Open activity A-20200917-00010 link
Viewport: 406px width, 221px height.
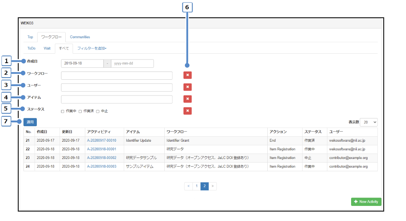(101, 140)
